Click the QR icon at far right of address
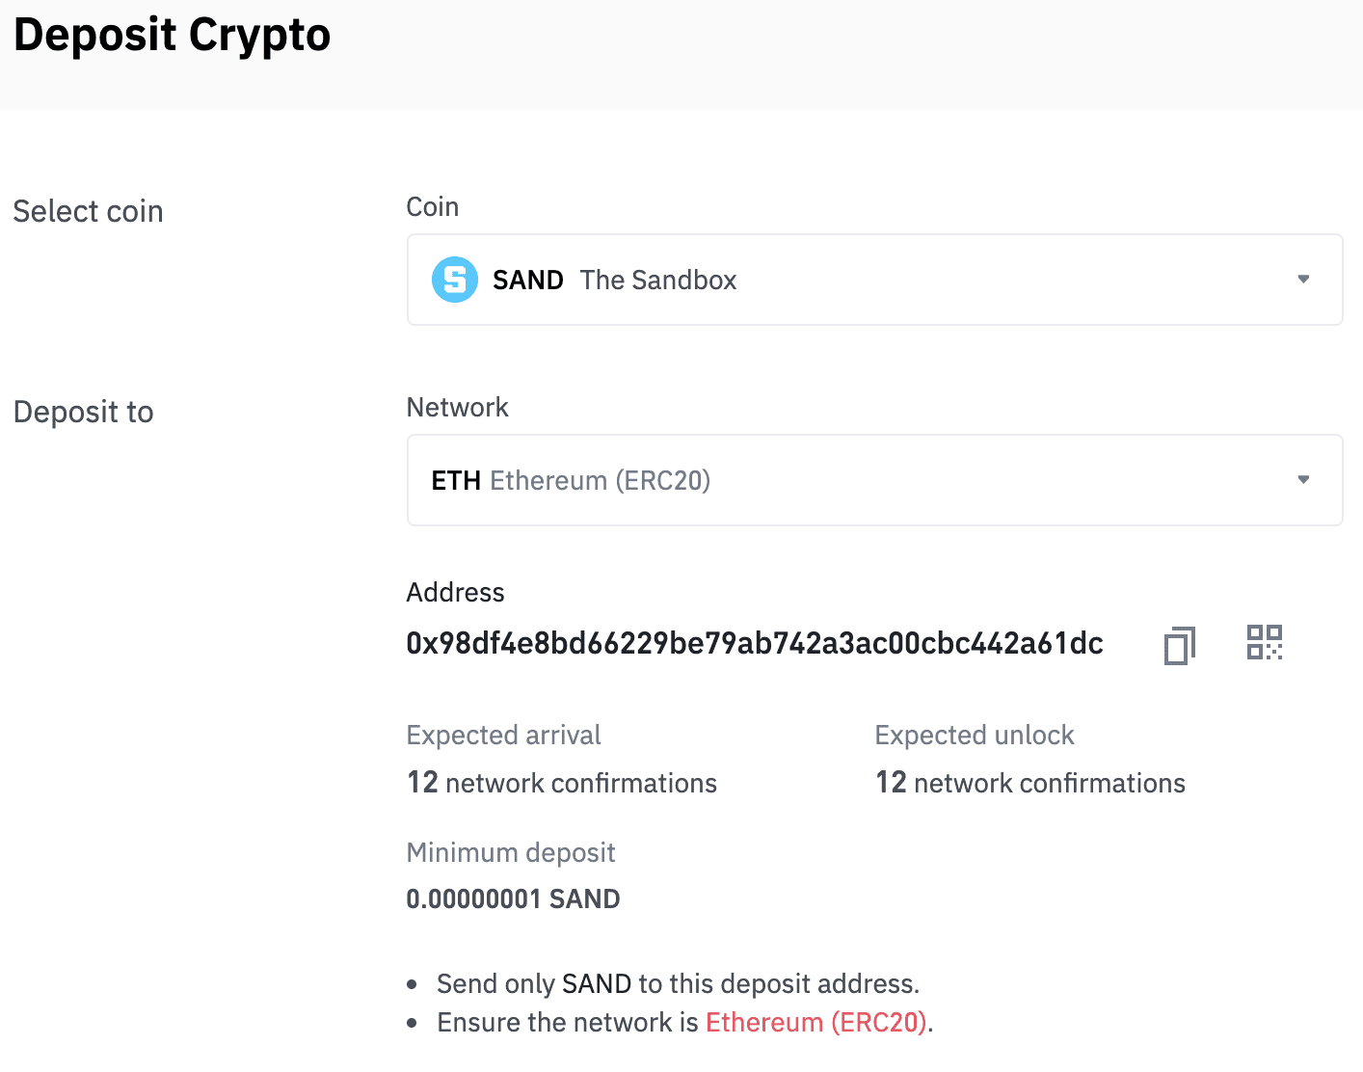Screen dimensions: 1363x1072 1265,642
